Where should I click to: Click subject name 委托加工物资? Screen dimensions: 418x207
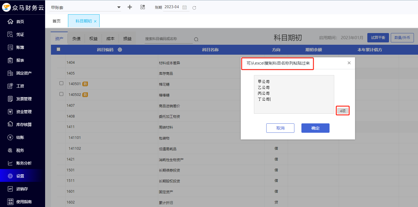pos(169,117)
